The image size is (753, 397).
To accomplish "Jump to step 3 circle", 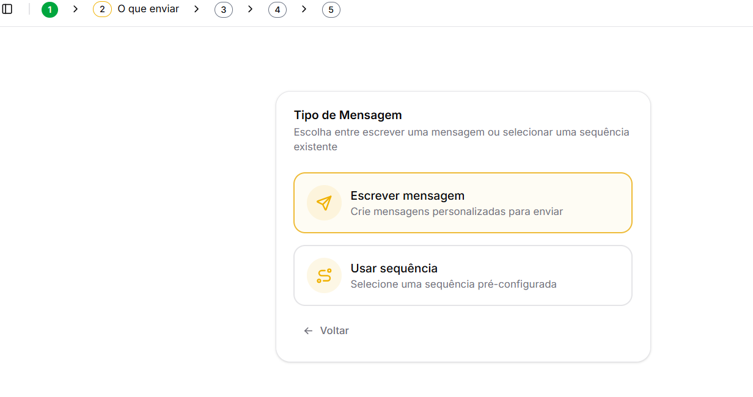I will 224,10.
